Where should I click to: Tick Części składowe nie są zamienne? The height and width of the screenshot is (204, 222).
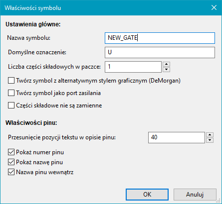(11, 105)
